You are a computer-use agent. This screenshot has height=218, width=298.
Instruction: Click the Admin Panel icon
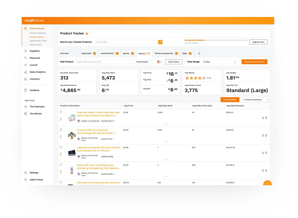26,179
